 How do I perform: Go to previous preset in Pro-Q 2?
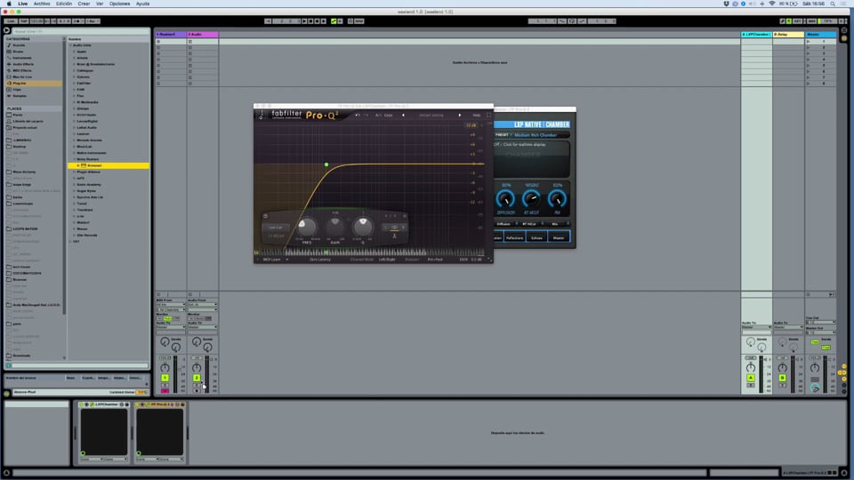pyautogui.click(x=403, y=116)
